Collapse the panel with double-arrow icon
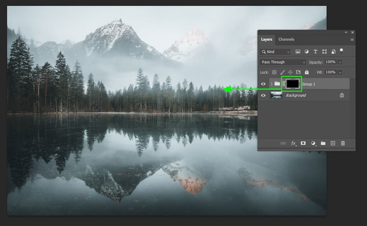This screenshot has height=226, width=367. [x=346, y=33]
